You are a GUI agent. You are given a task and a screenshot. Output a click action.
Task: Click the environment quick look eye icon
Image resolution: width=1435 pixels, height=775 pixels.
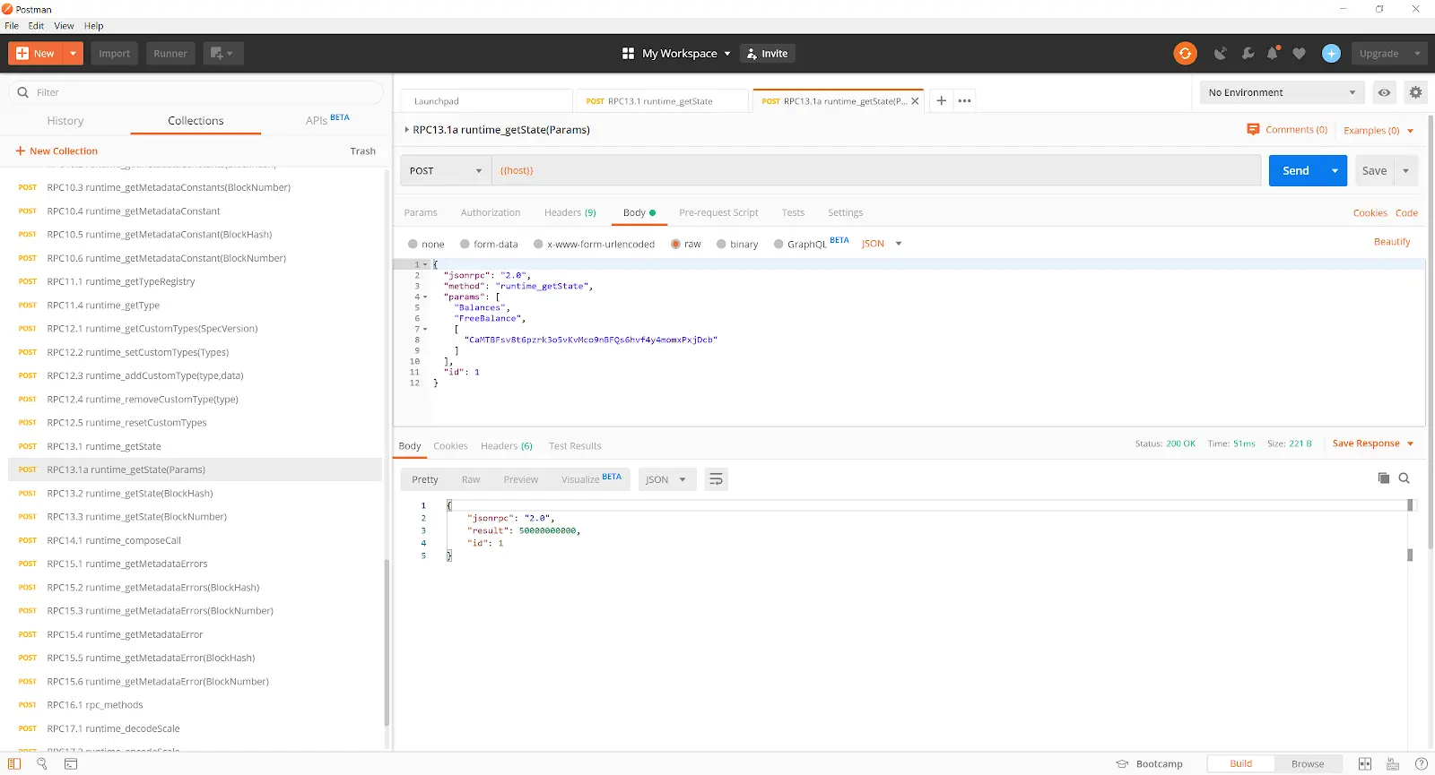click(x=1385, y=92)
